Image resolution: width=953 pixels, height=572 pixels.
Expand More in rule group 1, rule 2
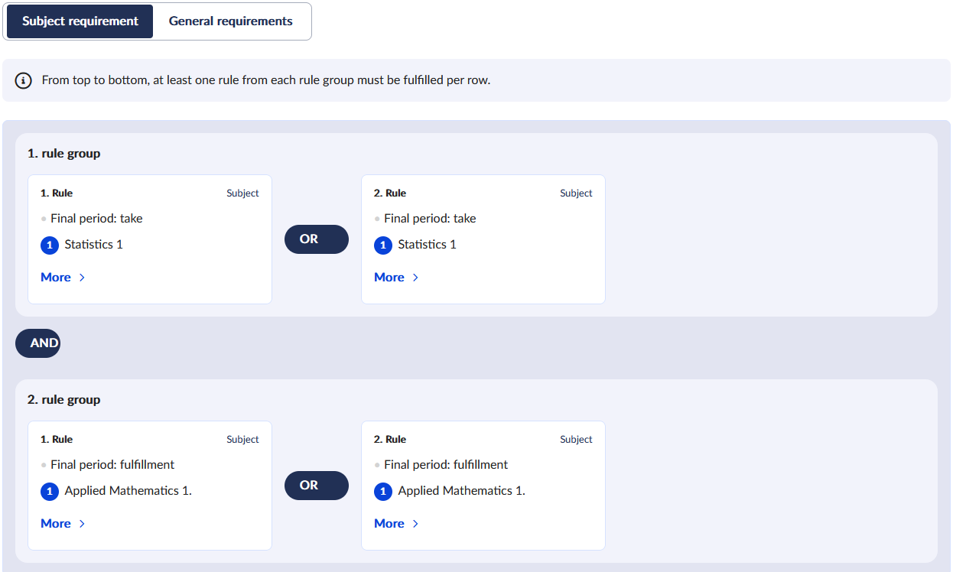pos(396,278)
